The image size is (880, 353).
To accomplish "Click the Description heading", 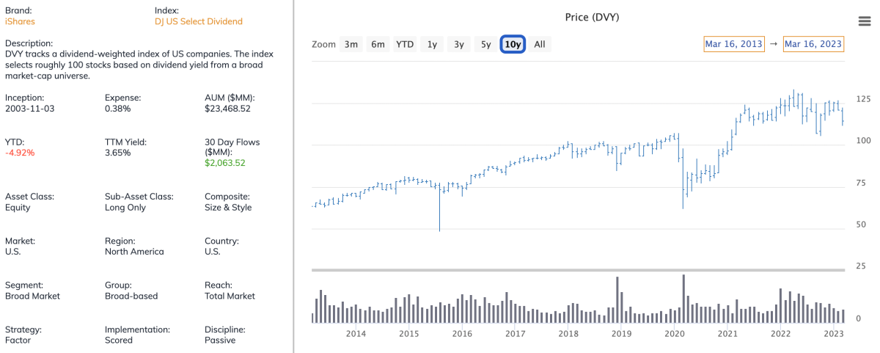I will click(x=29, y=43).
